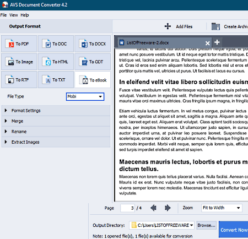Click the Zoom label
Screen dimensions: 248x239
[188, 208]
